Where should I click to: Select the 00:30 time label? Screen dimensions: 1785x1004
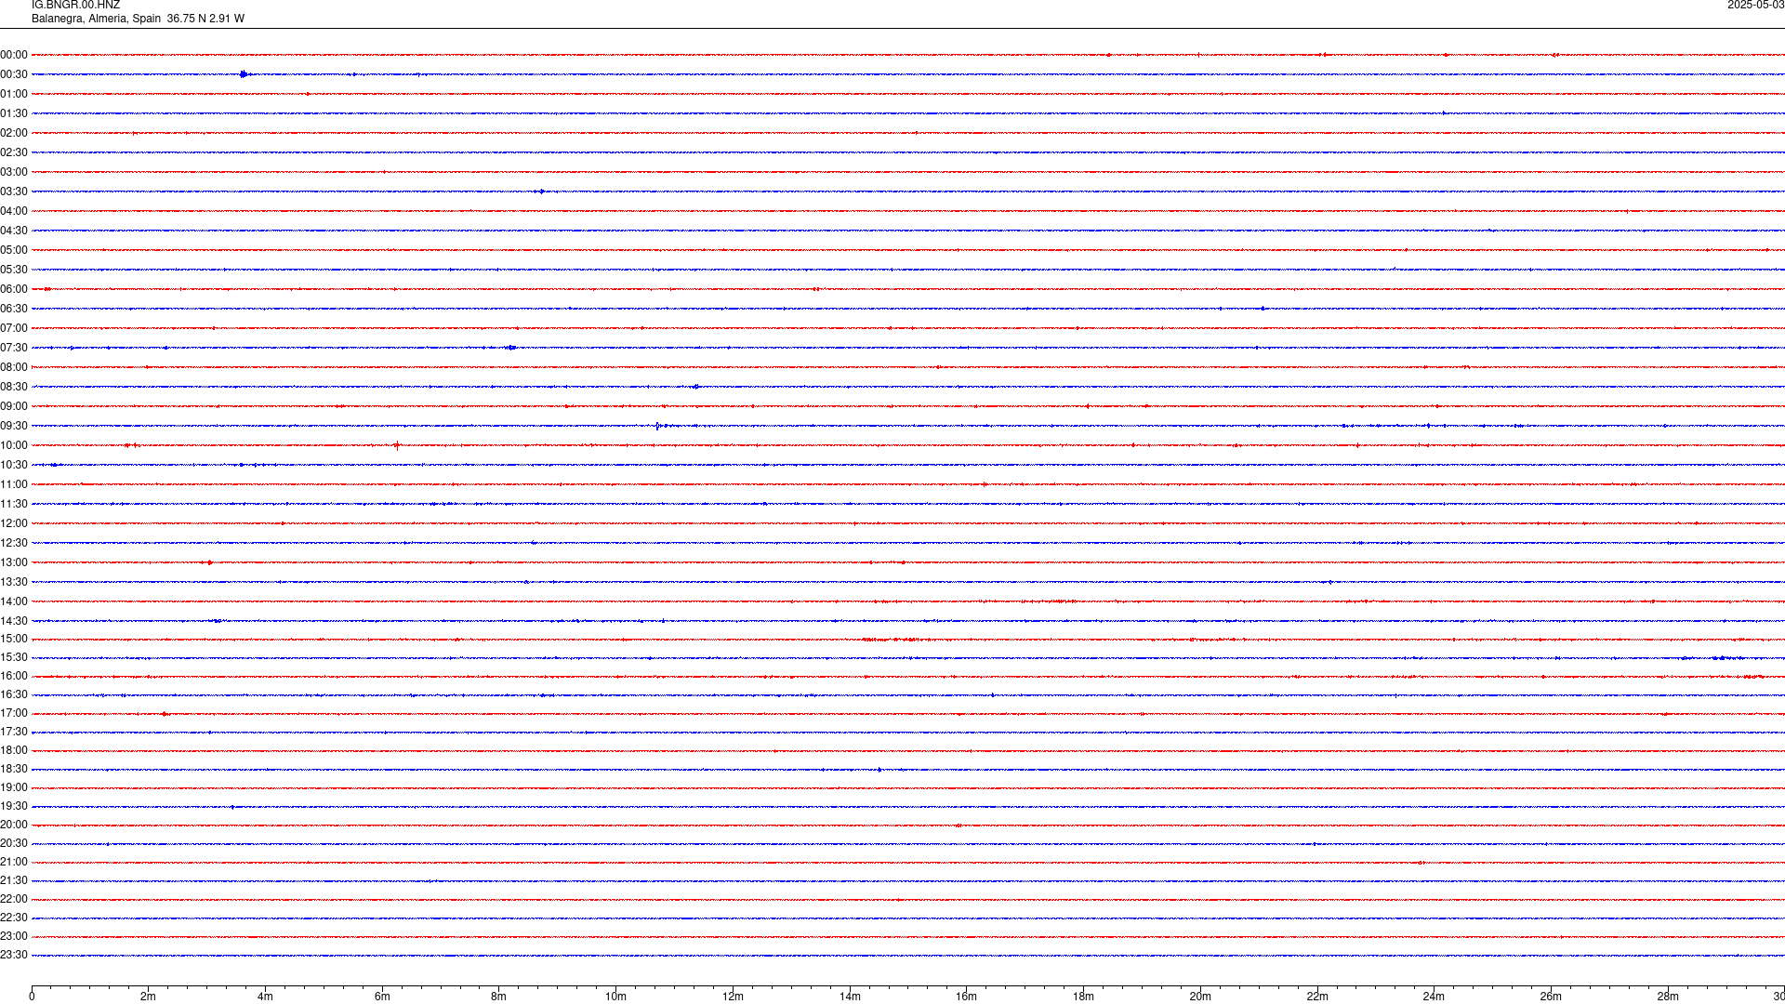tap(14, 74)
